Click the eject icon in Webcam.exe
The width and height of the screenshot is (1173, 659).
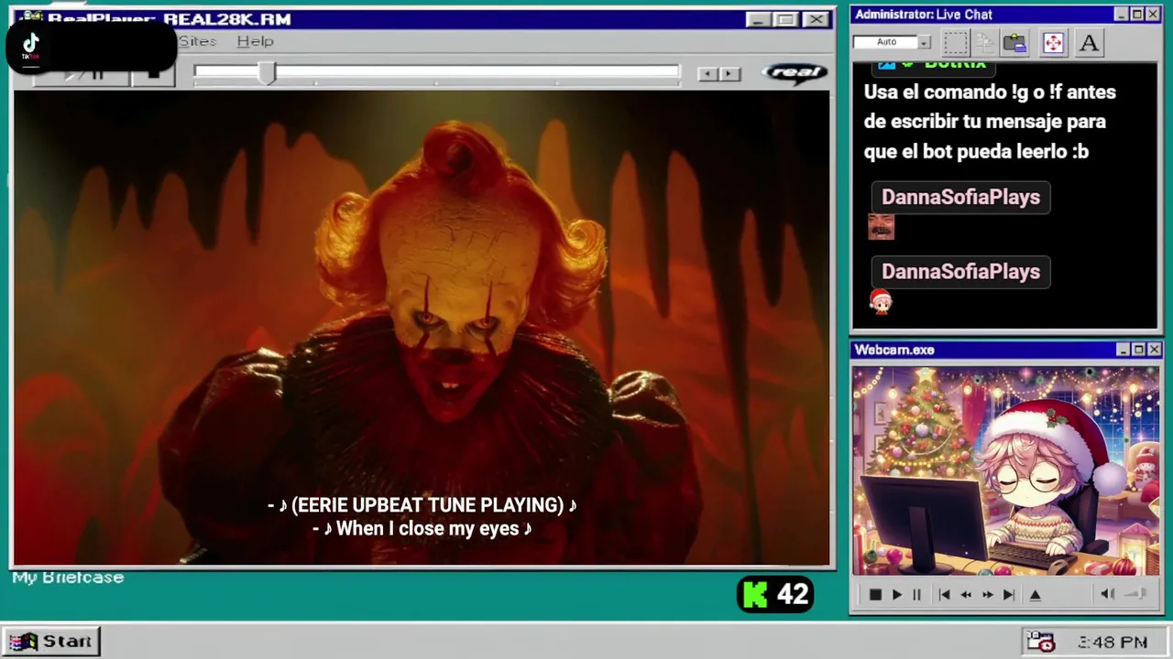pos(1036,595)
